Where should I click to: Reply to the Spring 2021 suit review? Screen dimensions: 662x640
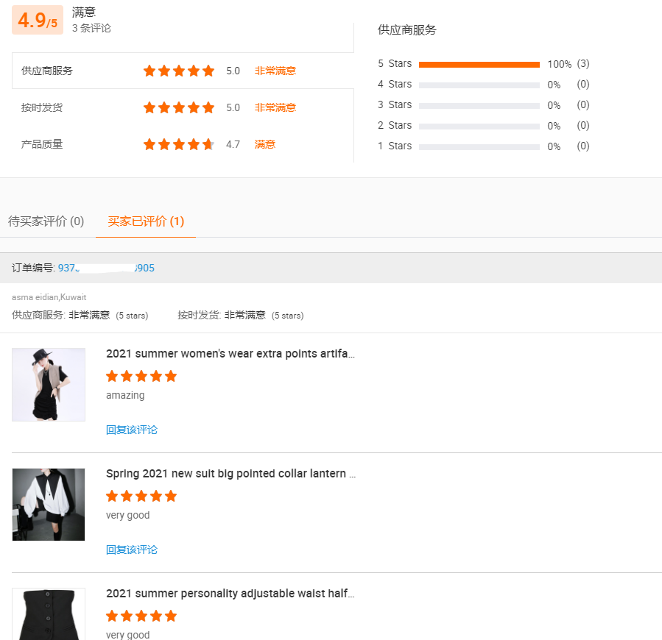(x=132, y=550)
